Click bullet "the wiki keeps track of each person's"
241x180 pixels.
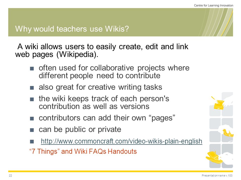tap(104, 98)
